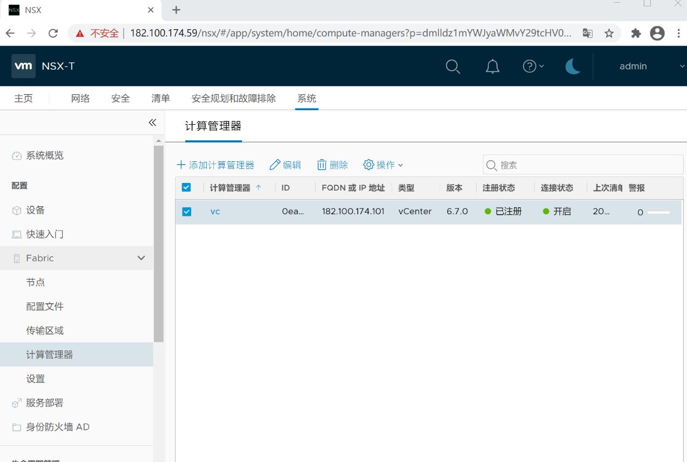Open the NSX-T search magnifier icon

click(x=453, y=66)
